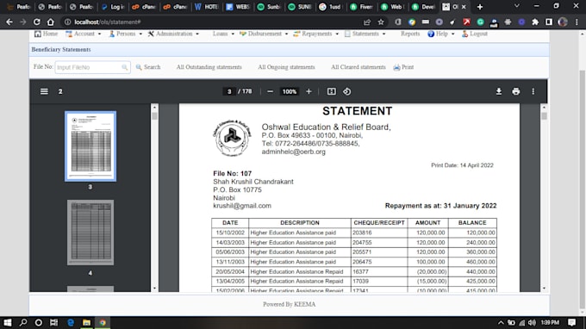Screen dimensions: 586x329
Task: Go back in browser history
Action: click(x=9, y=22)
